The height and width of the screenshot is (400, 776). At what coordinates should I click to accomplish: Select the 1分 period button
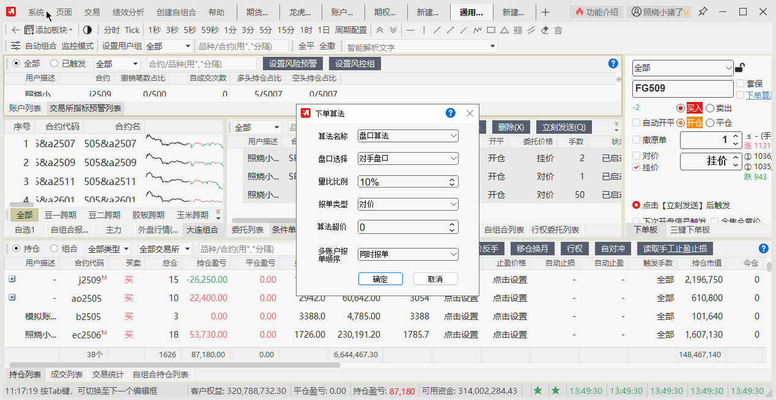pyautogui.click(x=230, y=30)
